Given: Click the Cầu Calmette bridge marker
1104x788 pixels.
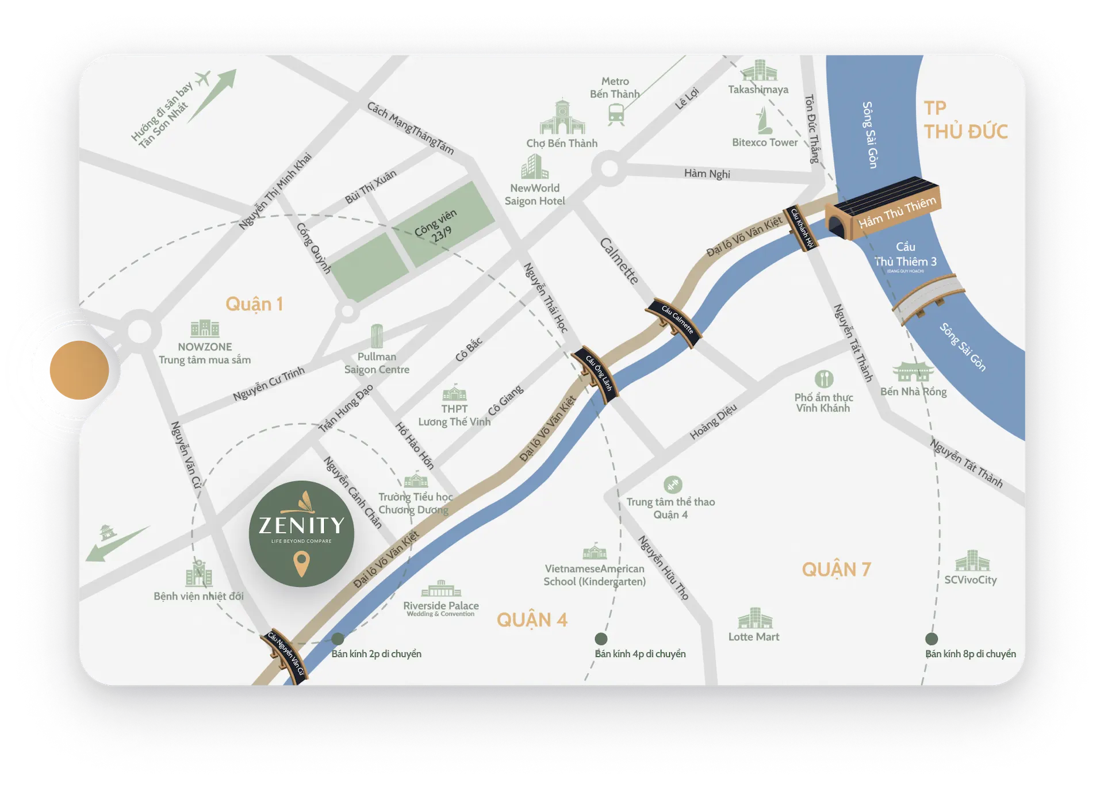Looking at the screenshot, I should (x=673, y=322).
